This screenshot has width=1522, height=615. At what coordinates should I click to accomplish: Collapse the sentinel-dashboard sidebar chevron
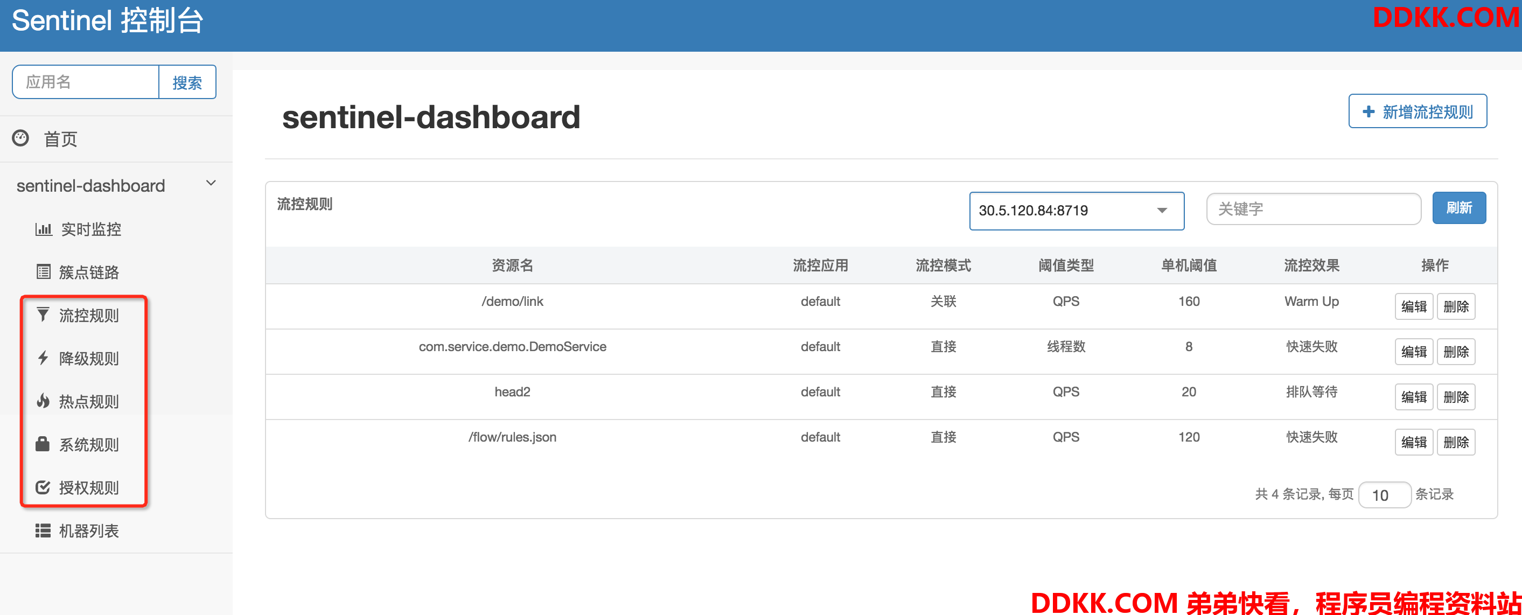point(211,184)
